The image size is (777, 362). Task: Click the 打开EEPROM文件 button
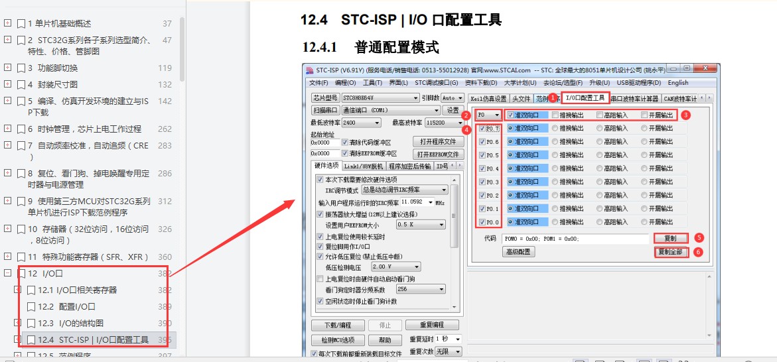point(438,154)
